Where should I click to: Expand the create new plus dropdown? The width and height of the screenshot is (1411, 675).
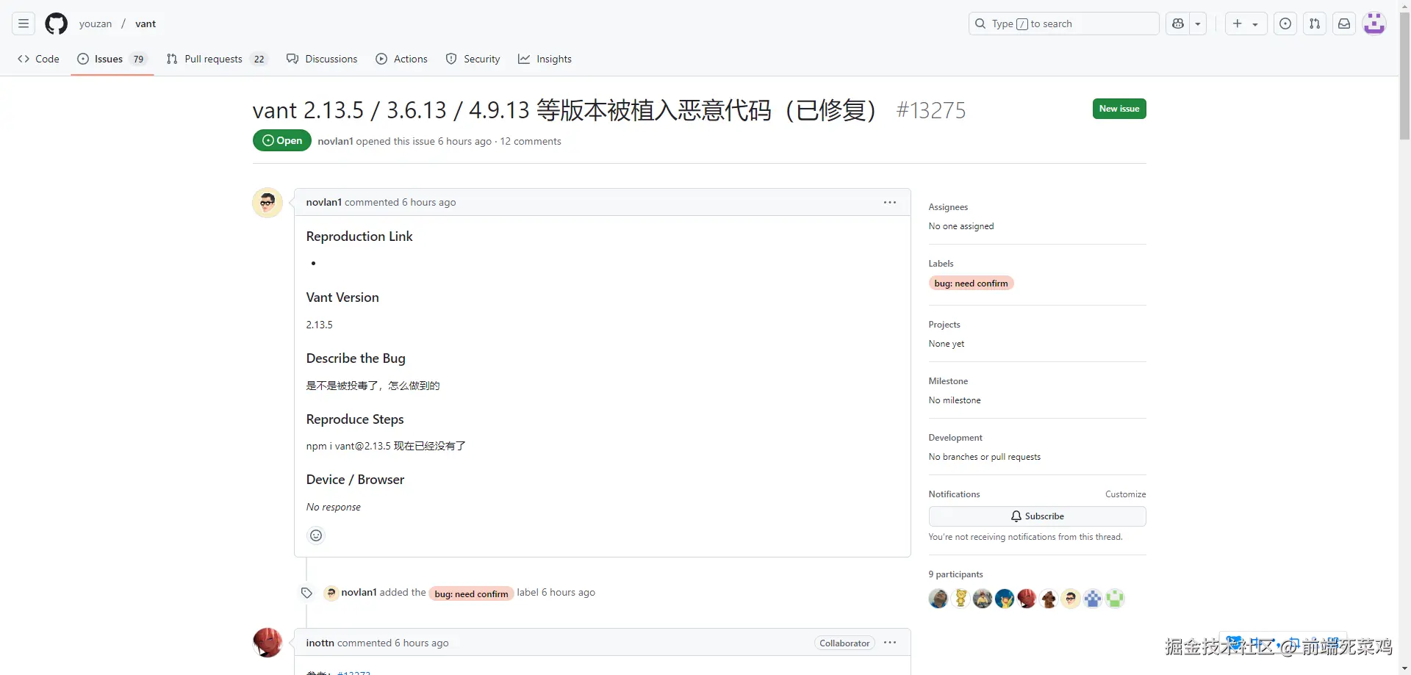click(x=1245, y=24)
